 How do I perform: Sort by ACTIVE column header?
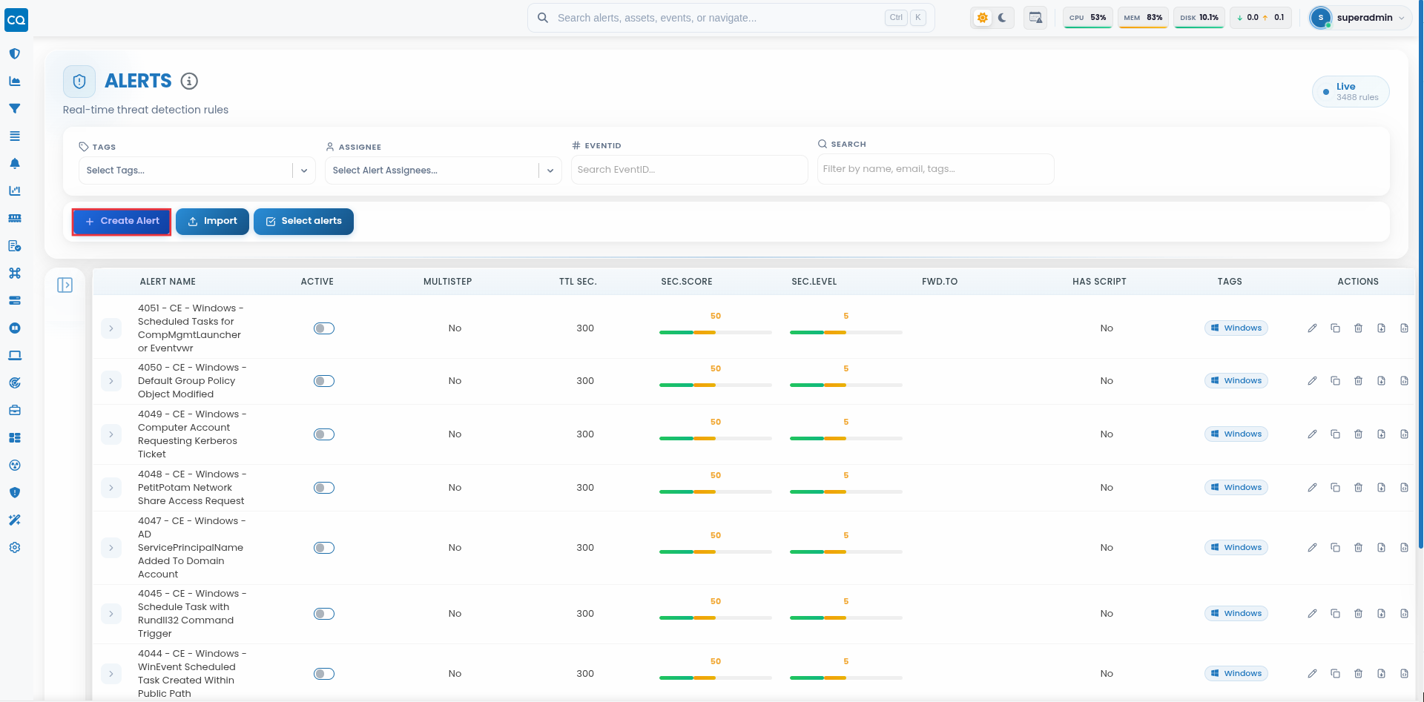coord(317,282)
